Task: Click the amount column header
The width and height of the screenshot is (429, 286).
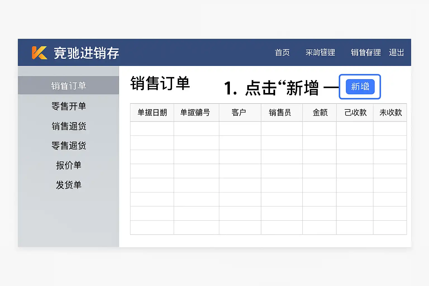Action: (x=320, y=113)
